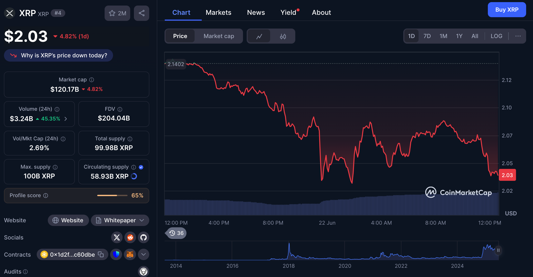Open 'Why is XRP's price down today?'
The image size is (533, 277).
[59, 56]
